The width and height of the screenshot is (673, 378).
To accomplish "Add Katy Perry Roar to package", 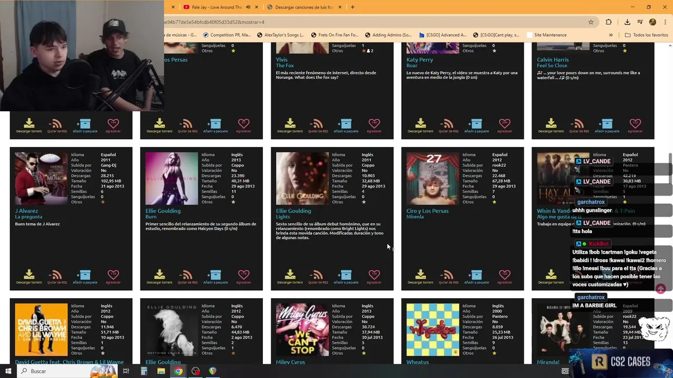I will tap(476, 125).
